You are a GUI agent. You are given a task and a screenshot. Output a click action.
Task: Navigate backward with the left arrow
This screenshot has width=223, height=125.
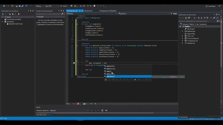[x=91, y=104]
